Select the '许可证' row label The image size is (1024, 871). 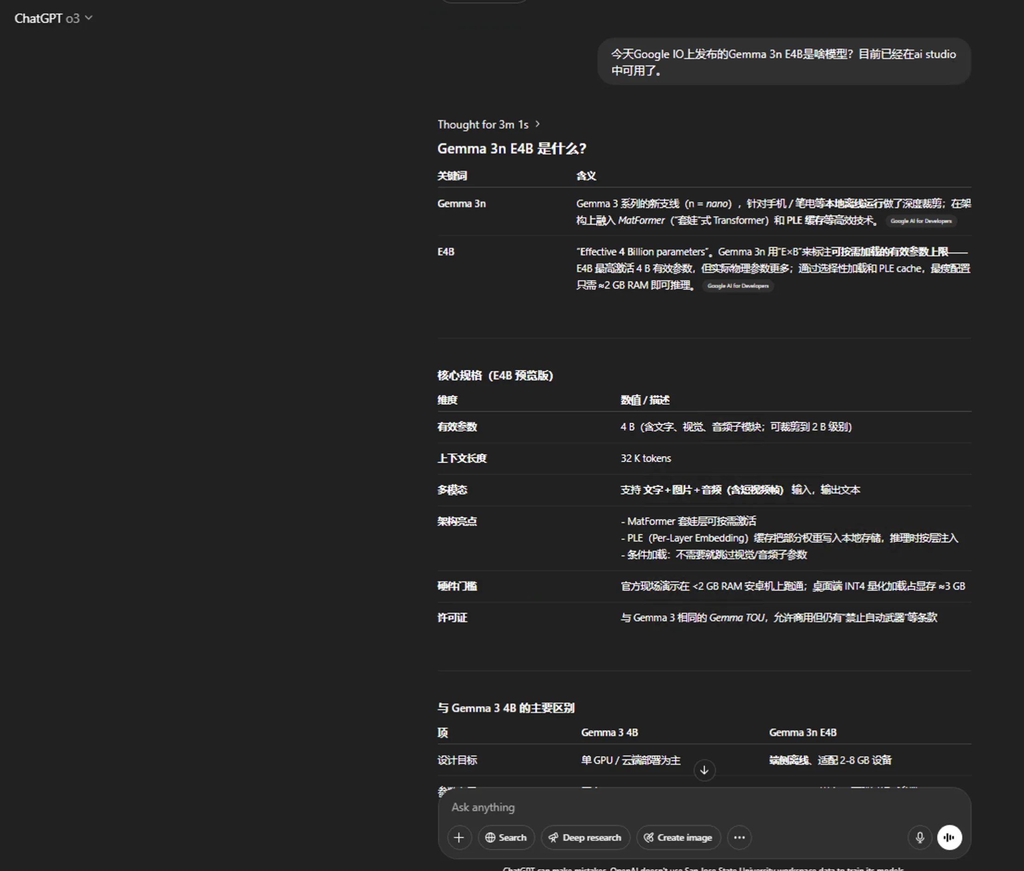coord(452,618)
